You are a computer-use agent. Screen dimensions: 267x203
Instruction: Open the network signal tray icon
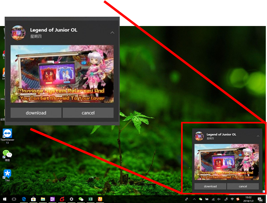point(213,199)
